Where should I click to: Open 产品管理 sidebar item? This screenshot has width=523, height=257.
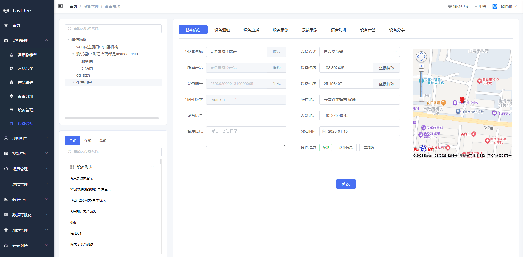click(x=27, y=83)
